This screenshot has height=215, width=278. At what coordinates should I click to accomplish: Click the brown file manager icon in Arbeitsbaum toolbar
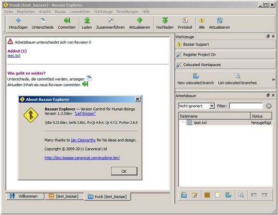(207, 195)
